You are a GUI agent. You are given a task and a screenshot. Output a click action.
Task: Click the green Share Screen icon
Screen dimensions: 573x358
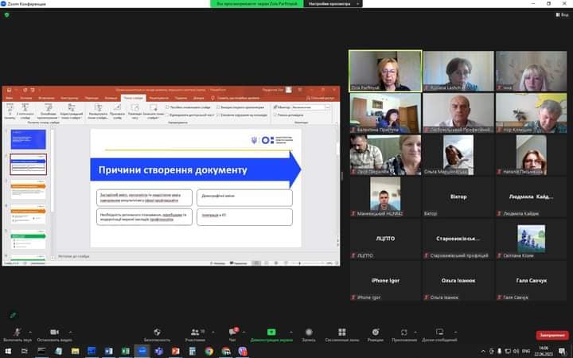coord(271,330)
